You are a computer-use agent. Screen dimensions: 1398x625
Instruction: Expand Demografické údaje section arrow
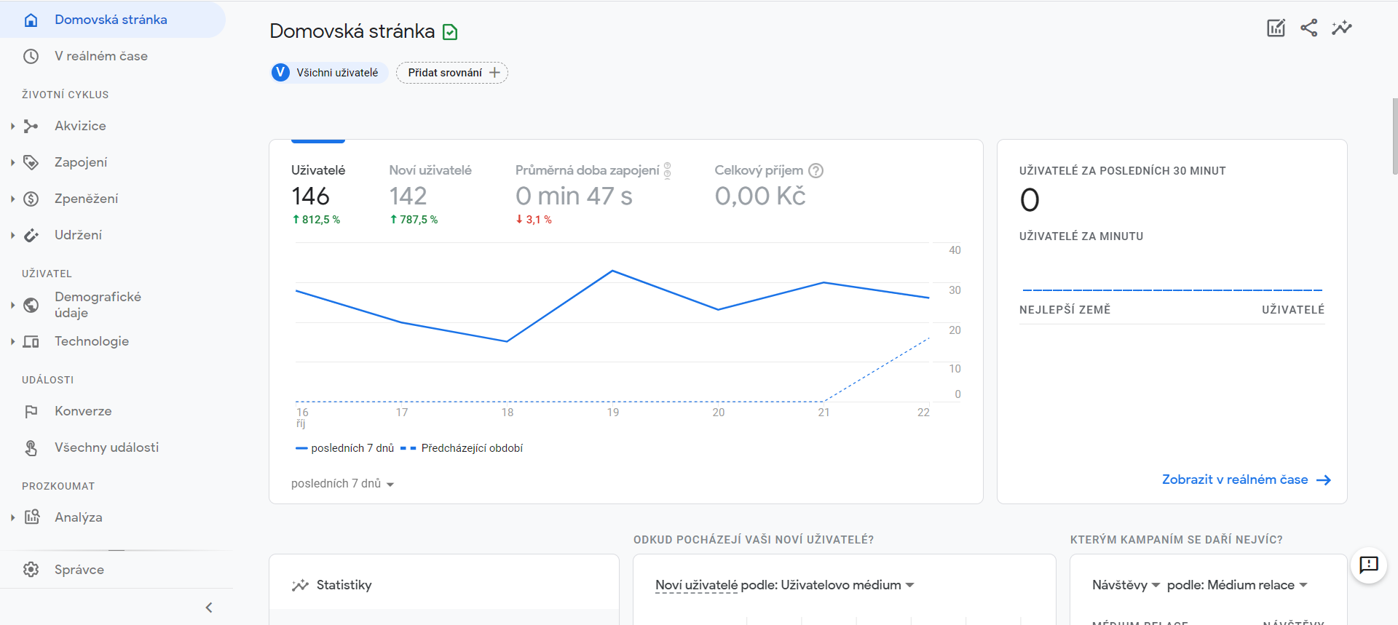[12, 305]
